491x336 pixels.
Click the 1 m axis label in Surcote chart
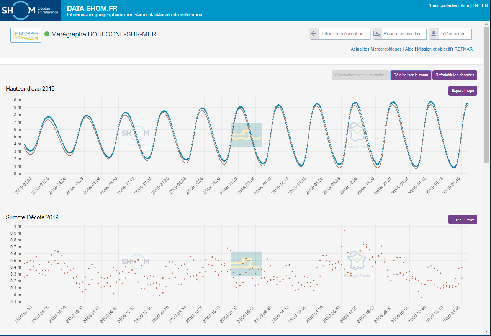(18, 226)
